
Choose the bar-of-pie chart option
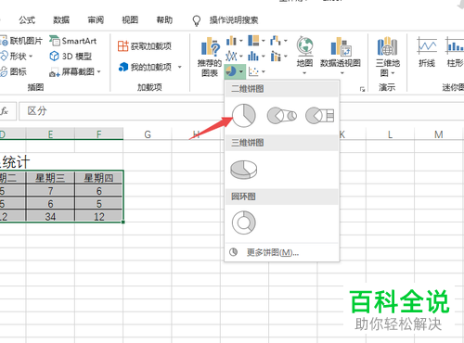320,116
